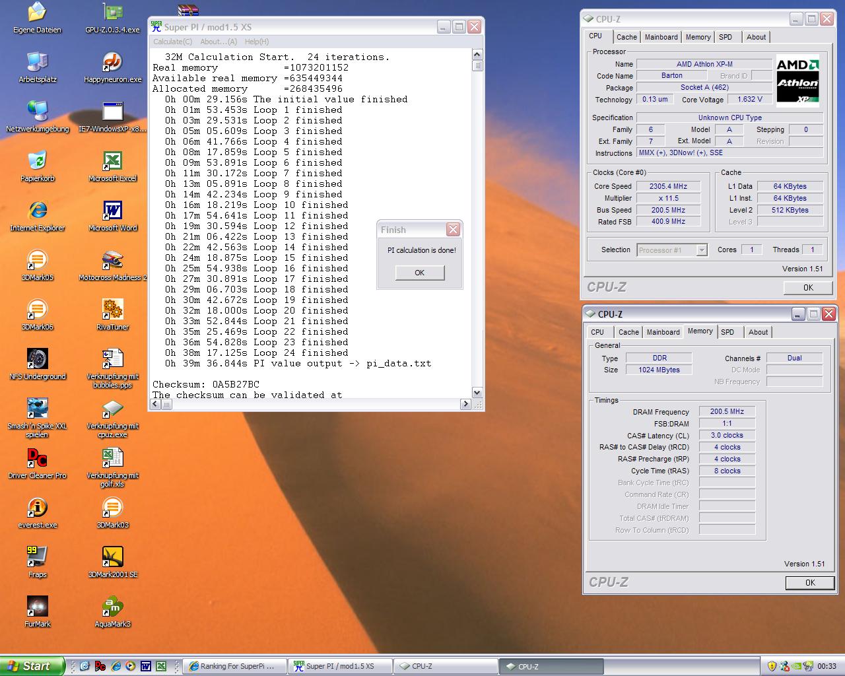Open About...(A) menu in Super PI

[x=219, y=42]
